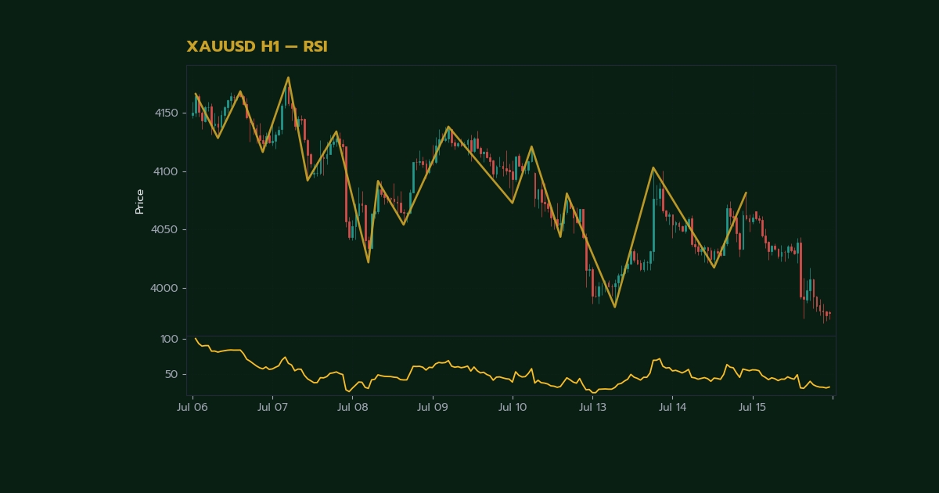This screenshot has height=493, width=939.
Task: Click the 4150 price axis label
Action: (166, 113)
